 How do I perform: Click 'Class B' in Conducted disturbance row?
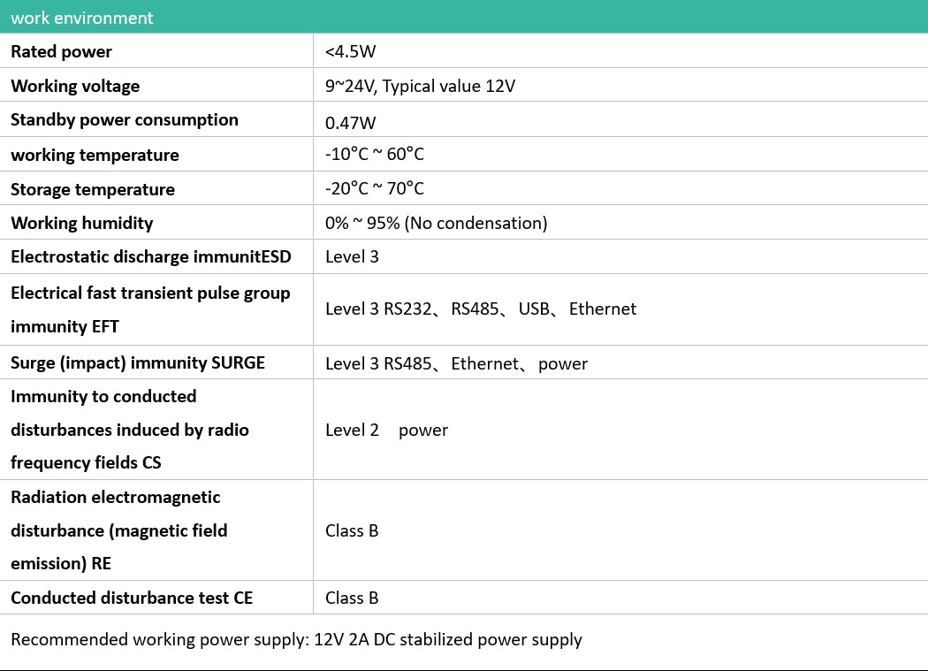click(x=352, y=598)
